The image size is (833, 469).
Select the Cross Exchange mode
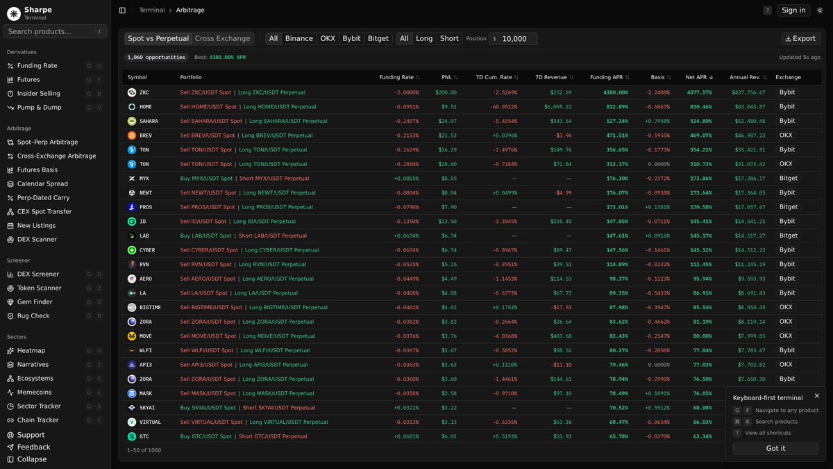click(222, 39)
